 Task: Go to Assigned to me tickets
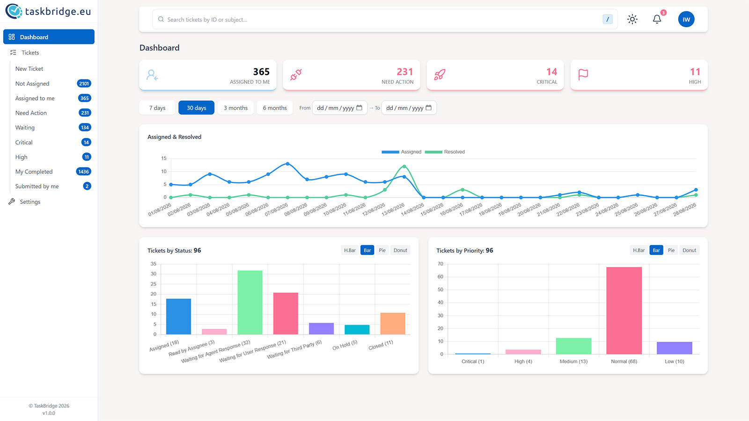(52, 98)
